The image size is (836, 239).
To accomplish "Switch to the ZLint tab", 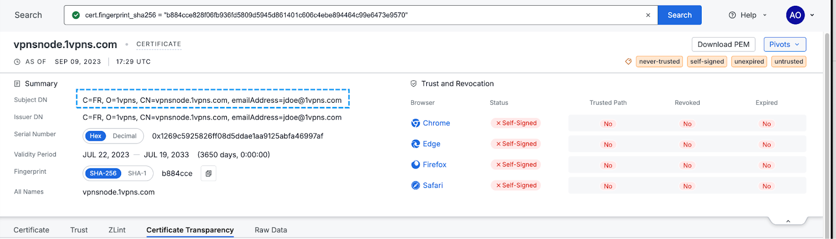I will (x=117, y=230).
